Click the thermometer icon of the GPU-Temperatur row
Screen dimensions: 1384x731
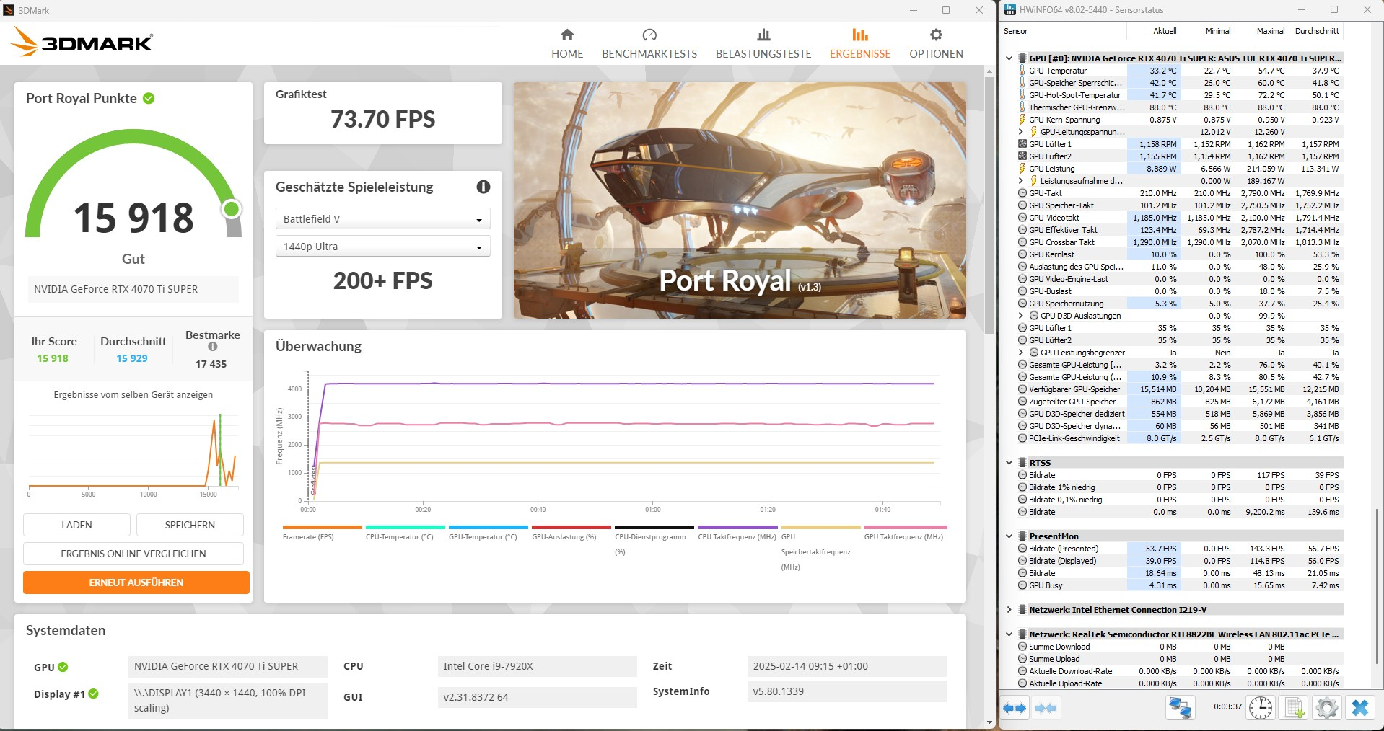pyautogui.click(x=1022, y=71)
